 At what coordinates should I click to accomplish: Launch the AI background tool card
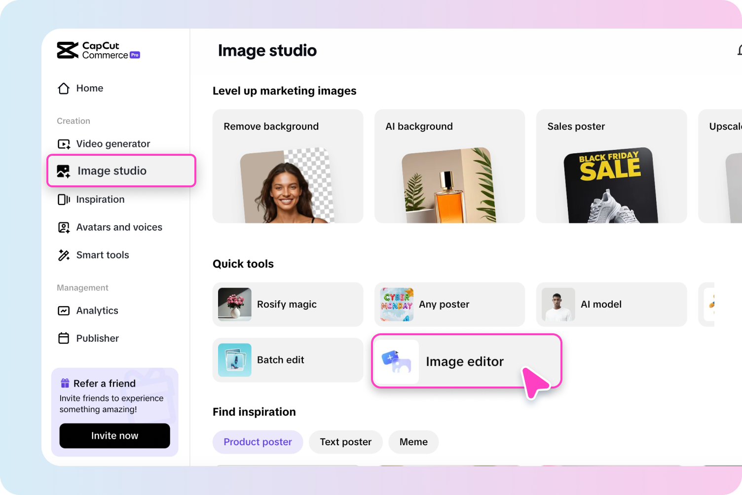pyautogui.click(x=449, y=166)
